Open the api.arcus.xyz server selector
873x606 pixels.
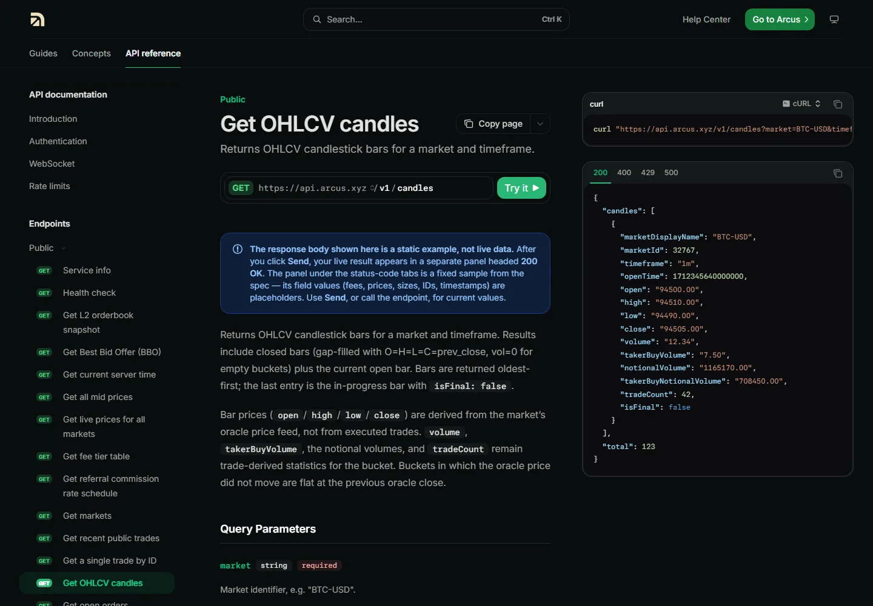pyautogui.click(x=317, y=188)
